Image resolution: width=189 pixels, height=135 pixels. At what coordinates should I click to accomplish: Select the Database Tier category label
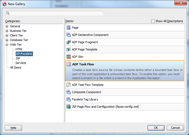(x=19, y=40)
